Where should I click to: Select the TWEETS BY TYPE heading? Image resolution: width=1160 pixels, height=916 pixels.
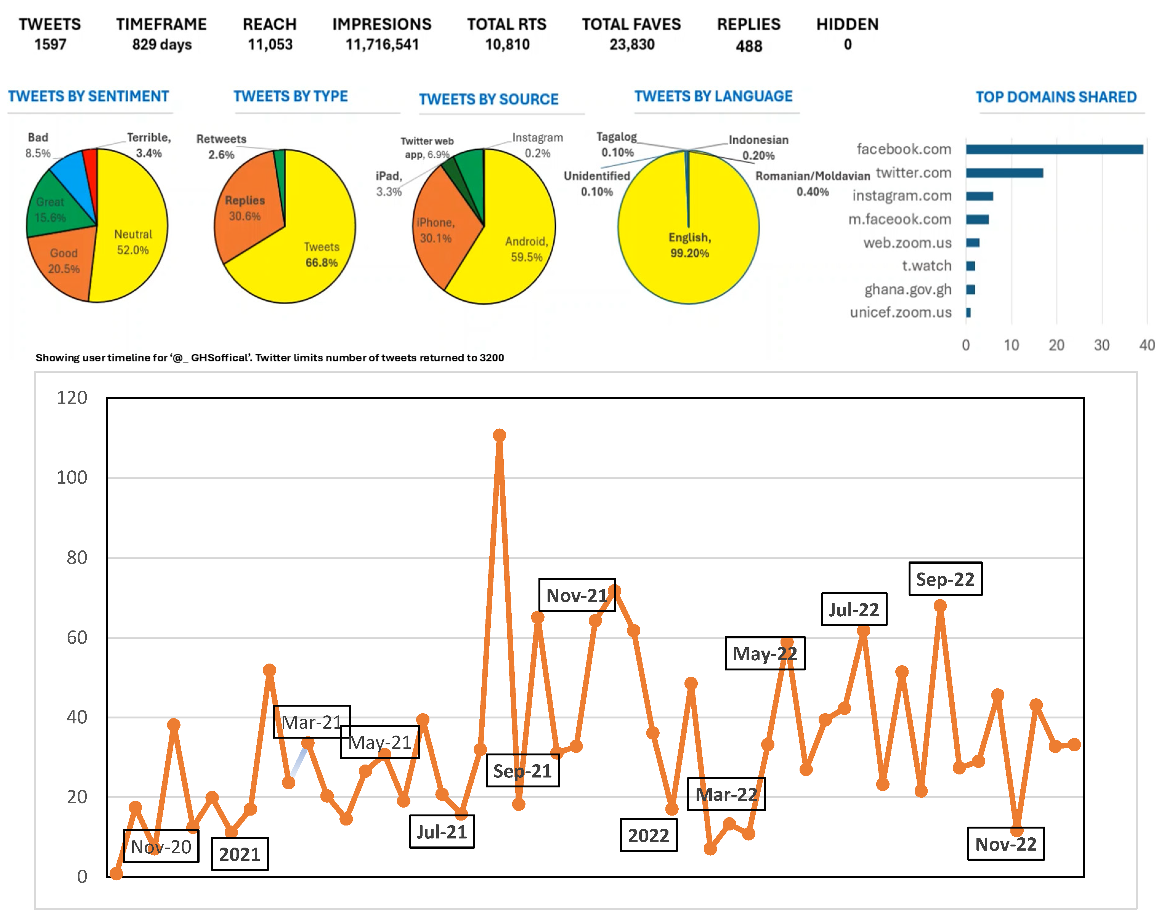point(290,97)
